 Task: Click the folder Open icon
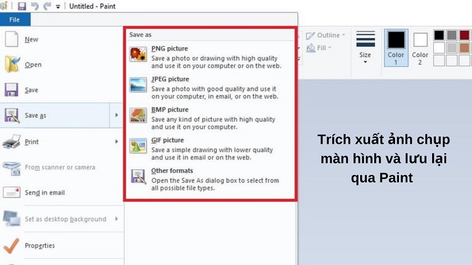click(12, 64)
